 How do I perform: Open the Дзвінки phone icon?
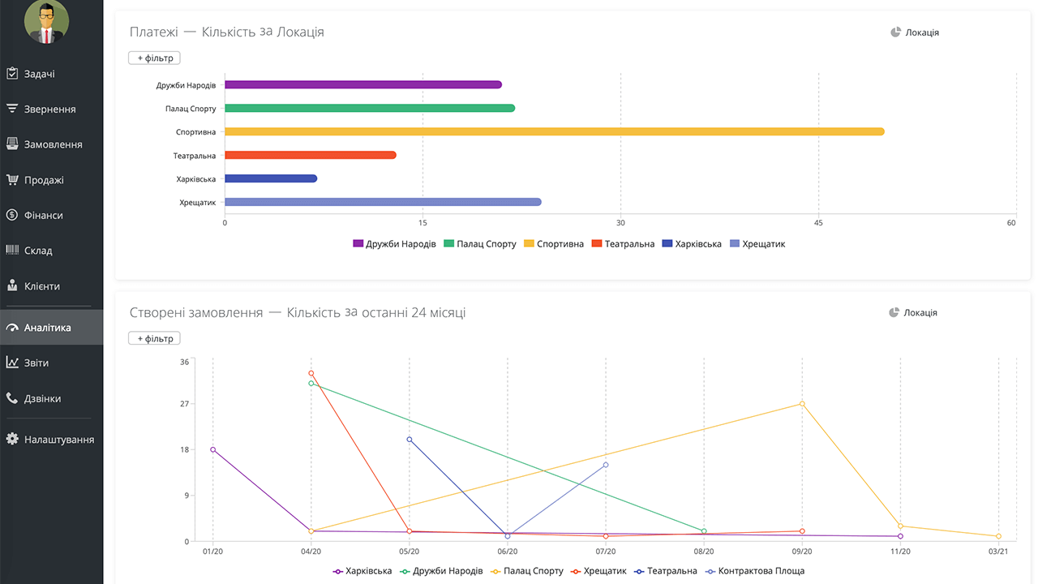tap(12, 398)
